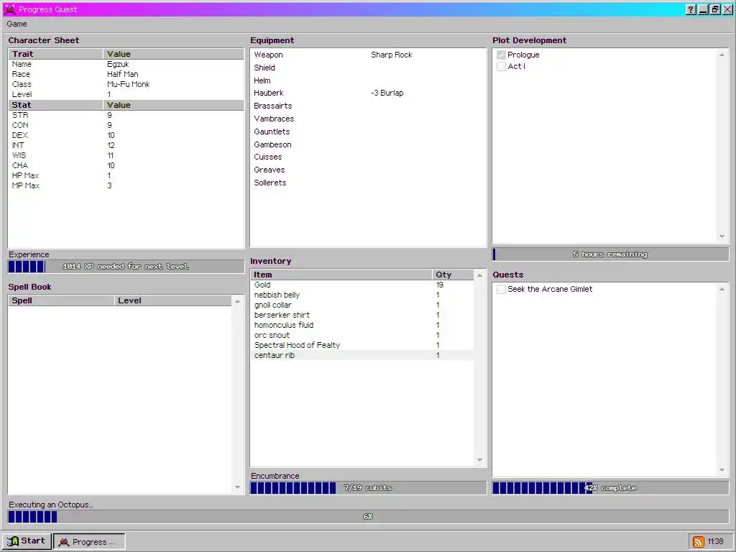This screenshot has width=736, height=552.
Task: Select the STR stat row
Action: tap(126, 115)
